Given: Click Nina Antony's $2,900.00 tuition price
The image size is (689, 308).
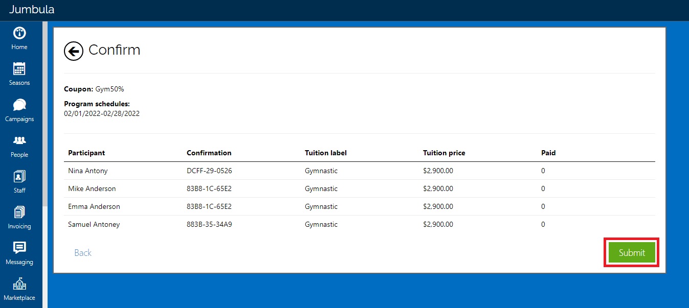Looking at the screenshot, I should point(438,171).
